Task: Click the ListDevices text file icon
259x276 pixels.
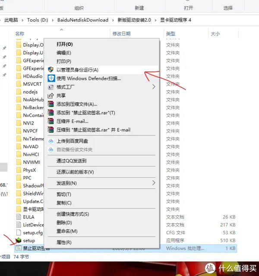Action: tap(19, 225)
